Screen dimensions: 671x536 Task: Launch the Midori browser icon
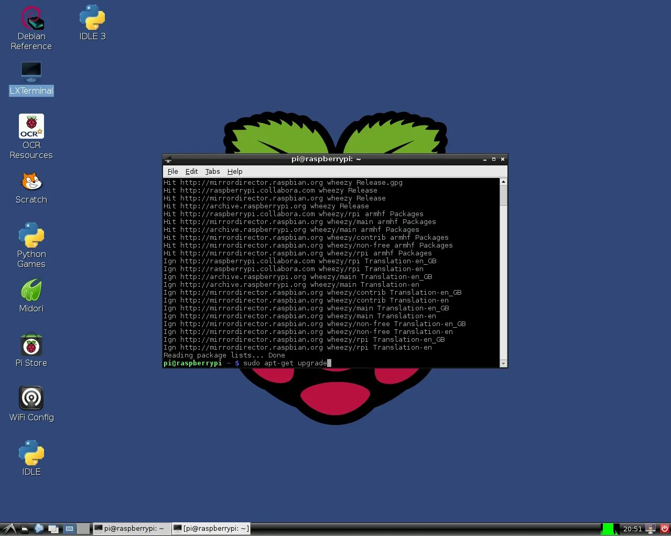(x=31, y=296)
